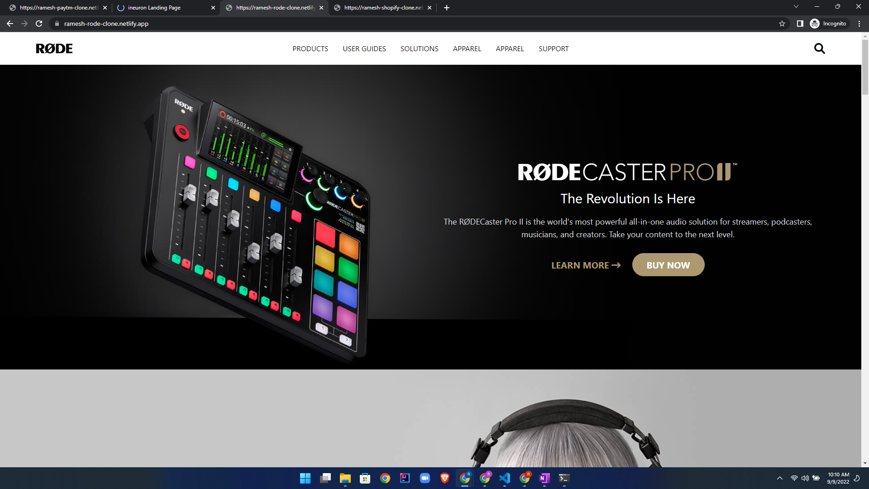869x489 pixels.
Task: Open the SUPPORT menu
Action: (x=554, y=49)
